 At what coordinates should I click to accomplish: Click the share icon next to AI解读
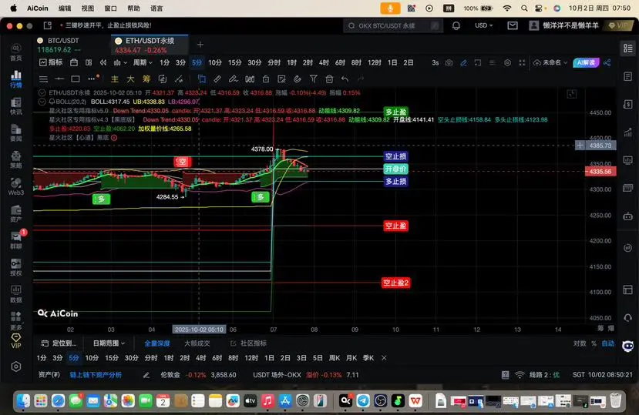tap(607, 62)
